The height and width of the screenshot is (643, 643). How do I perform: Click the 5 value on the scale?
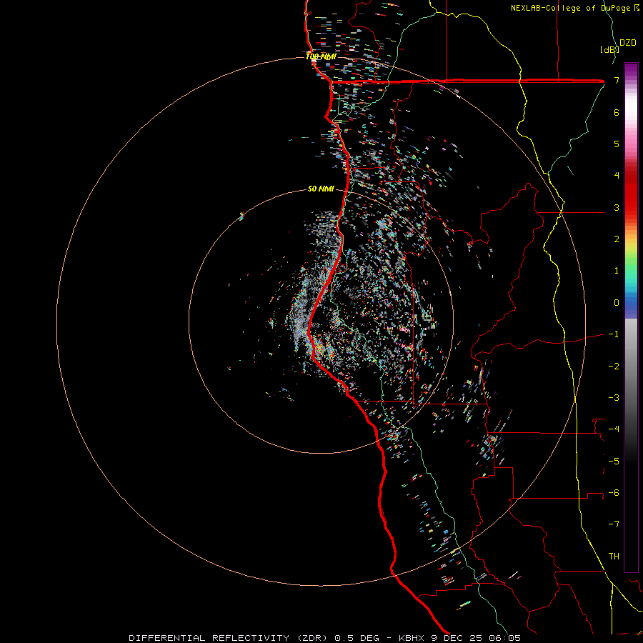click(x=617, y=144)
